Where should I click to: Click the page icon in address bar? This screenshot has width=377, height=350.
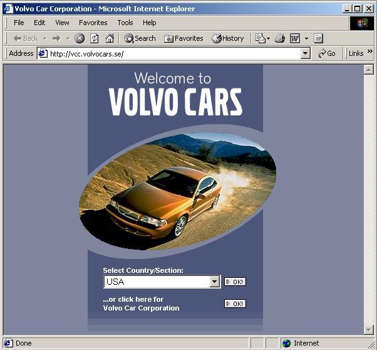43,53
